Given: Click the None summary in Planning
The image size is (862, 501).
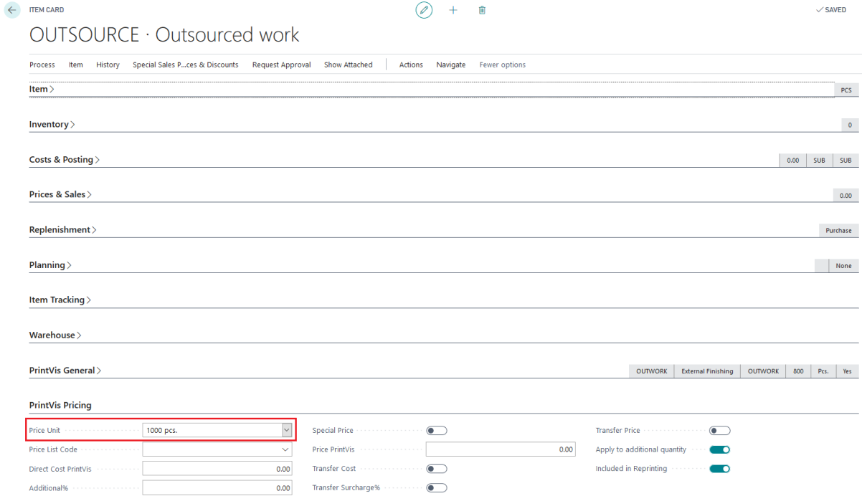Looking at the screenshot, I should point(843,266).
